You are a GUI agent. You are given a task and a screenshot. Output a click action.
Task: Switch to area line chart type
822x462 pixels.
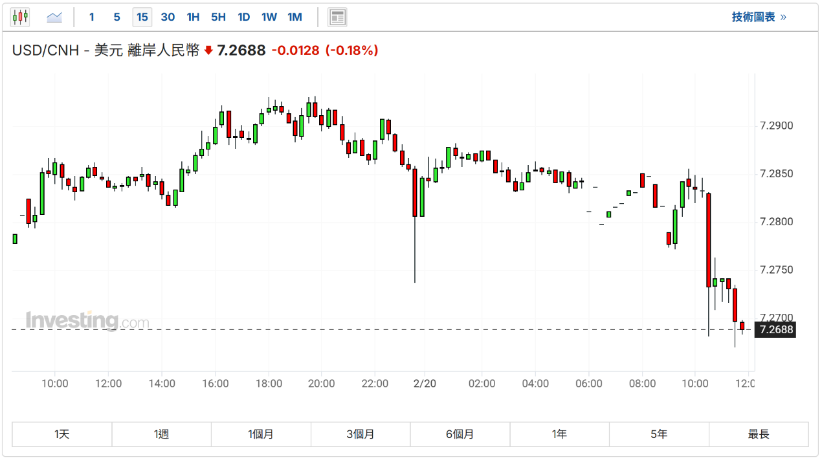54,17
